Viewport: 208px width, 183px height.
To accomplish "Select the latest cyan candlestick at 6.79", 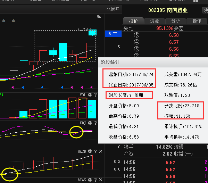I will tap(92, 33).
